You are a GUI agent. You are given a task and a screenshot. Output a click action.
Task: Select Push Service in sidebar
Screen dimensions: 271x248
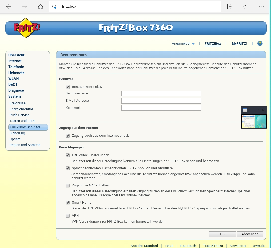point(19,115)
